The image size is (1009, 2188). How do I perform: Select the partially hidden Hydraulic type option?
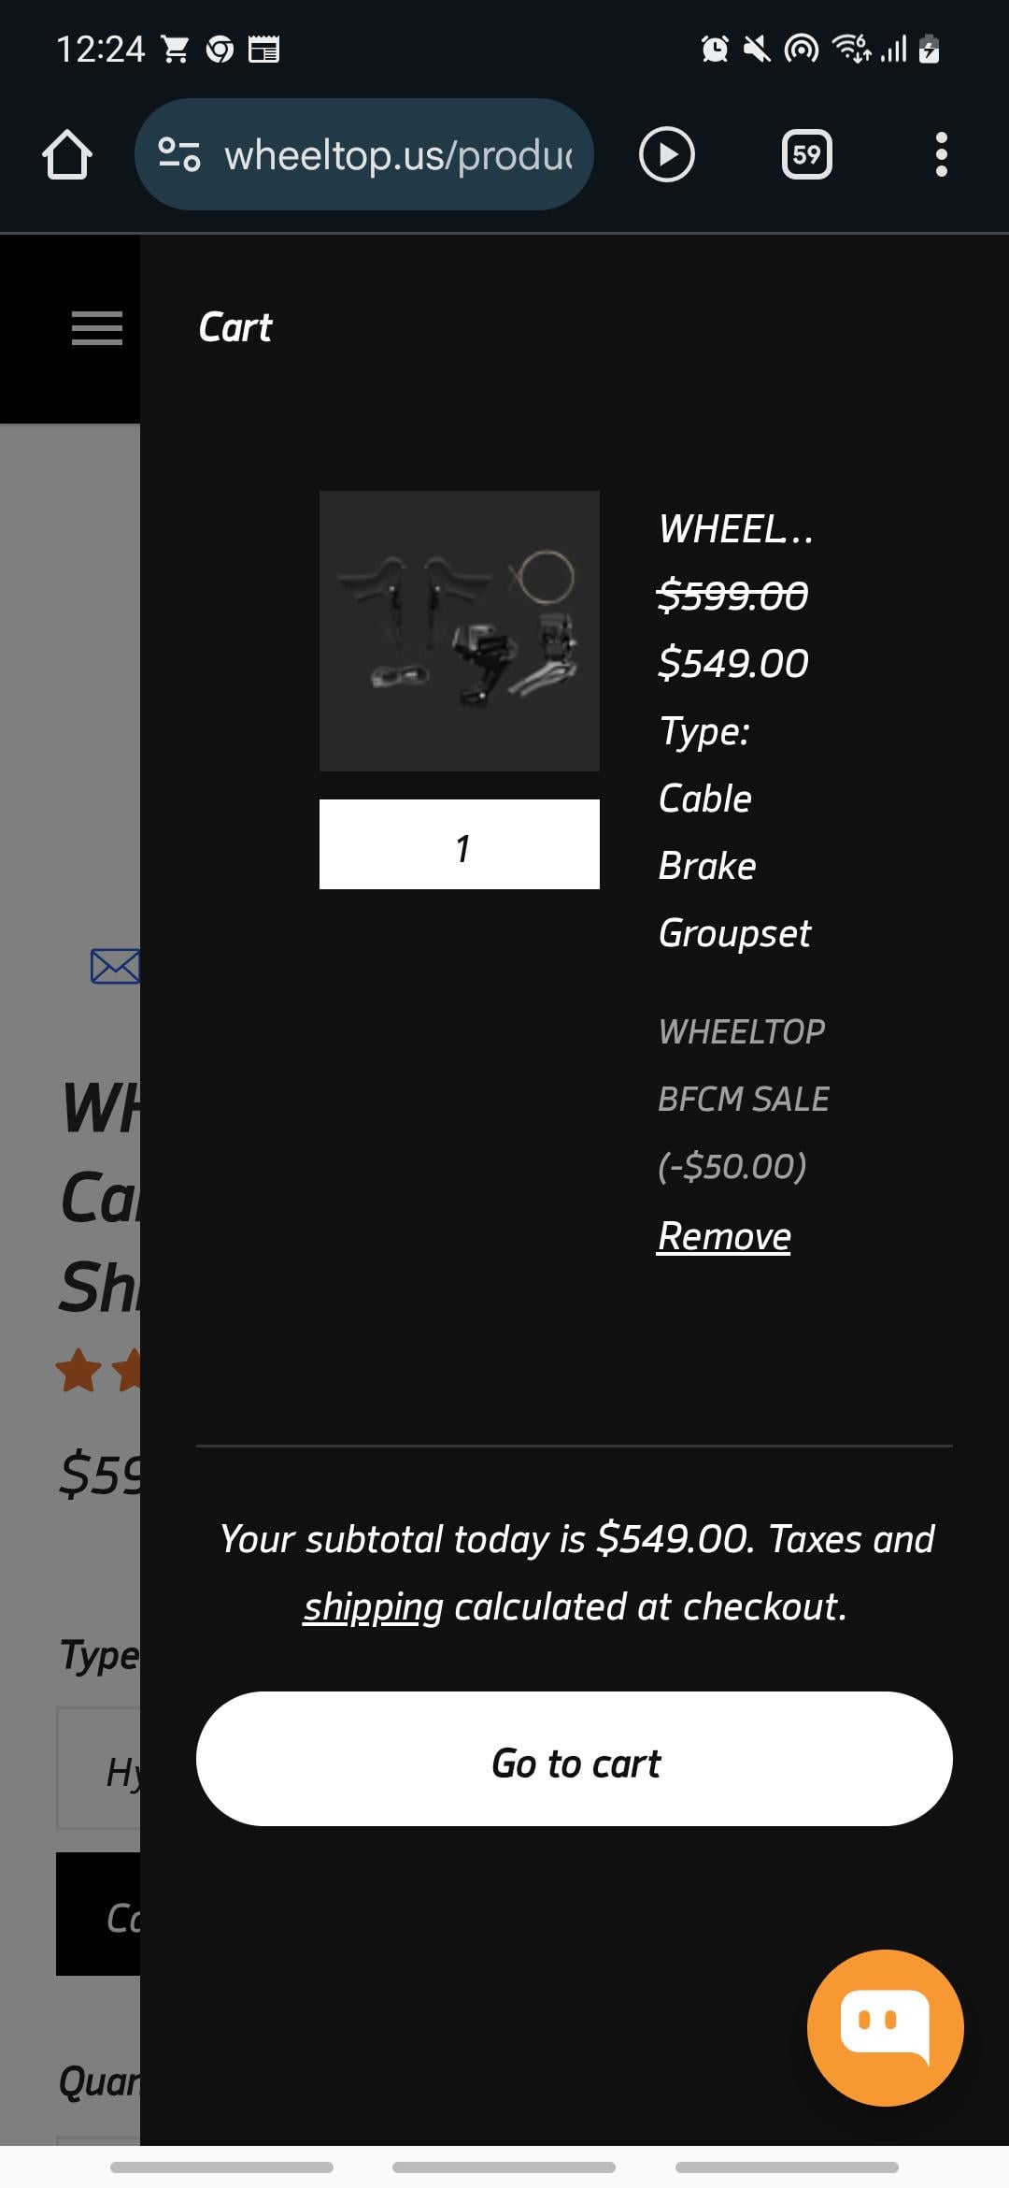[x=100, y=1769]
